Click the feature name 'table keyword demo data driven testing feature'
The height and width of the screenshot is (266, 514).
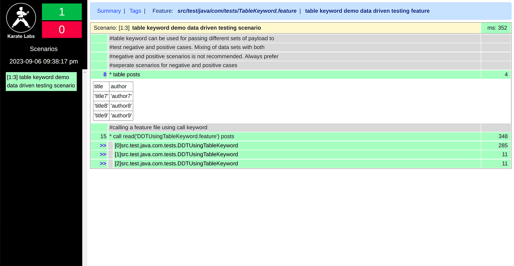(367, 11)
